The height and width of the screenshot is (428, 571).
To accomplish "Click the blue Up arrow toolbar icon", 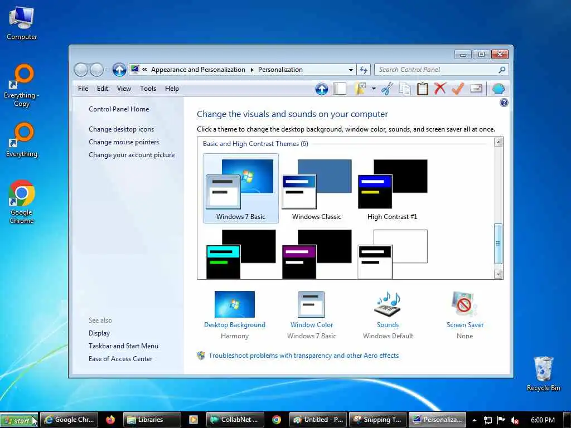I will (x=322, y=89).
